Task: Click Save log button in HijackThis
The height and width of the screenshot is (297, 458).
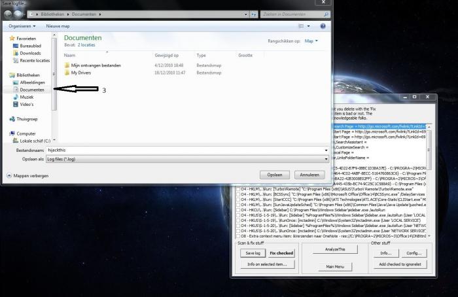Action: point(253,253)
